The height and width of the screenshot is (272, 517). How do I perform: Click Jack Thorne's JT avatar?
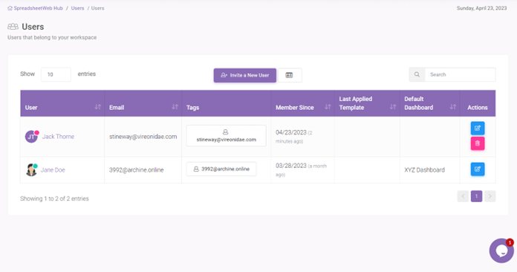31,137
